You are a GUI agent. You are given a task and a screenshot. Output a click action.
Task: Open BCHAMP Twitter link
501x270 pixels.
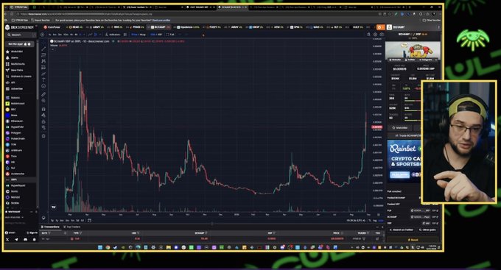tap(410, 60)
